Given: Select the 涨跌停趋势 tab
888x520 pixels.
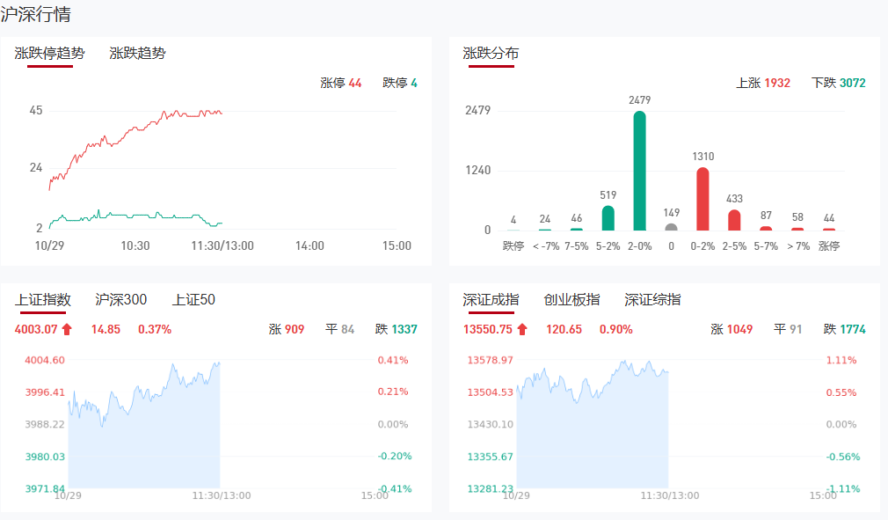Looking at the screenshot, I should [50, 53].
